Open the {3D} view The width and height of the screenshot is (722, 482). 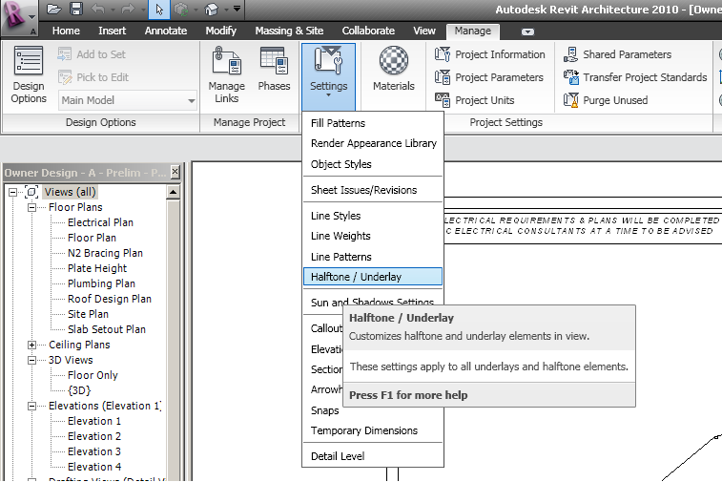point(79,390)
